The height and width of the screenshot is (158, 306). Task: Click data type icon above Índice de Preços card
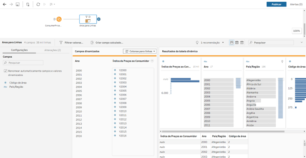(163, 61)
